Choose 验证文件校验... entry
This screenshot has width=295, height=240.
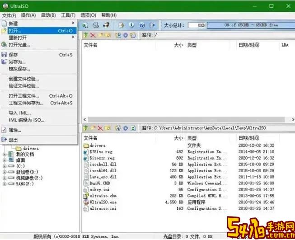pos(39,86)
